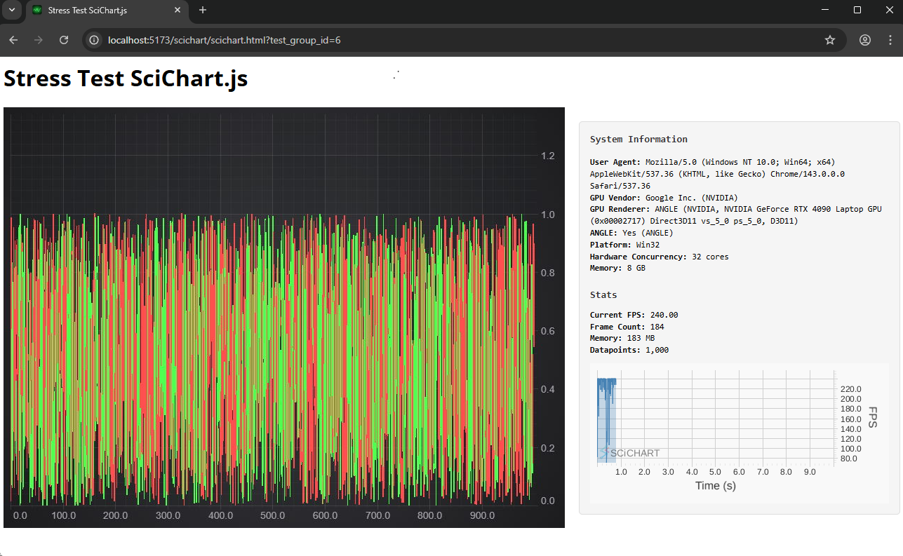Click the Current FPS stat value
Image resolution: width=903 pixels, height=556 pixels.
click(664, 315)
